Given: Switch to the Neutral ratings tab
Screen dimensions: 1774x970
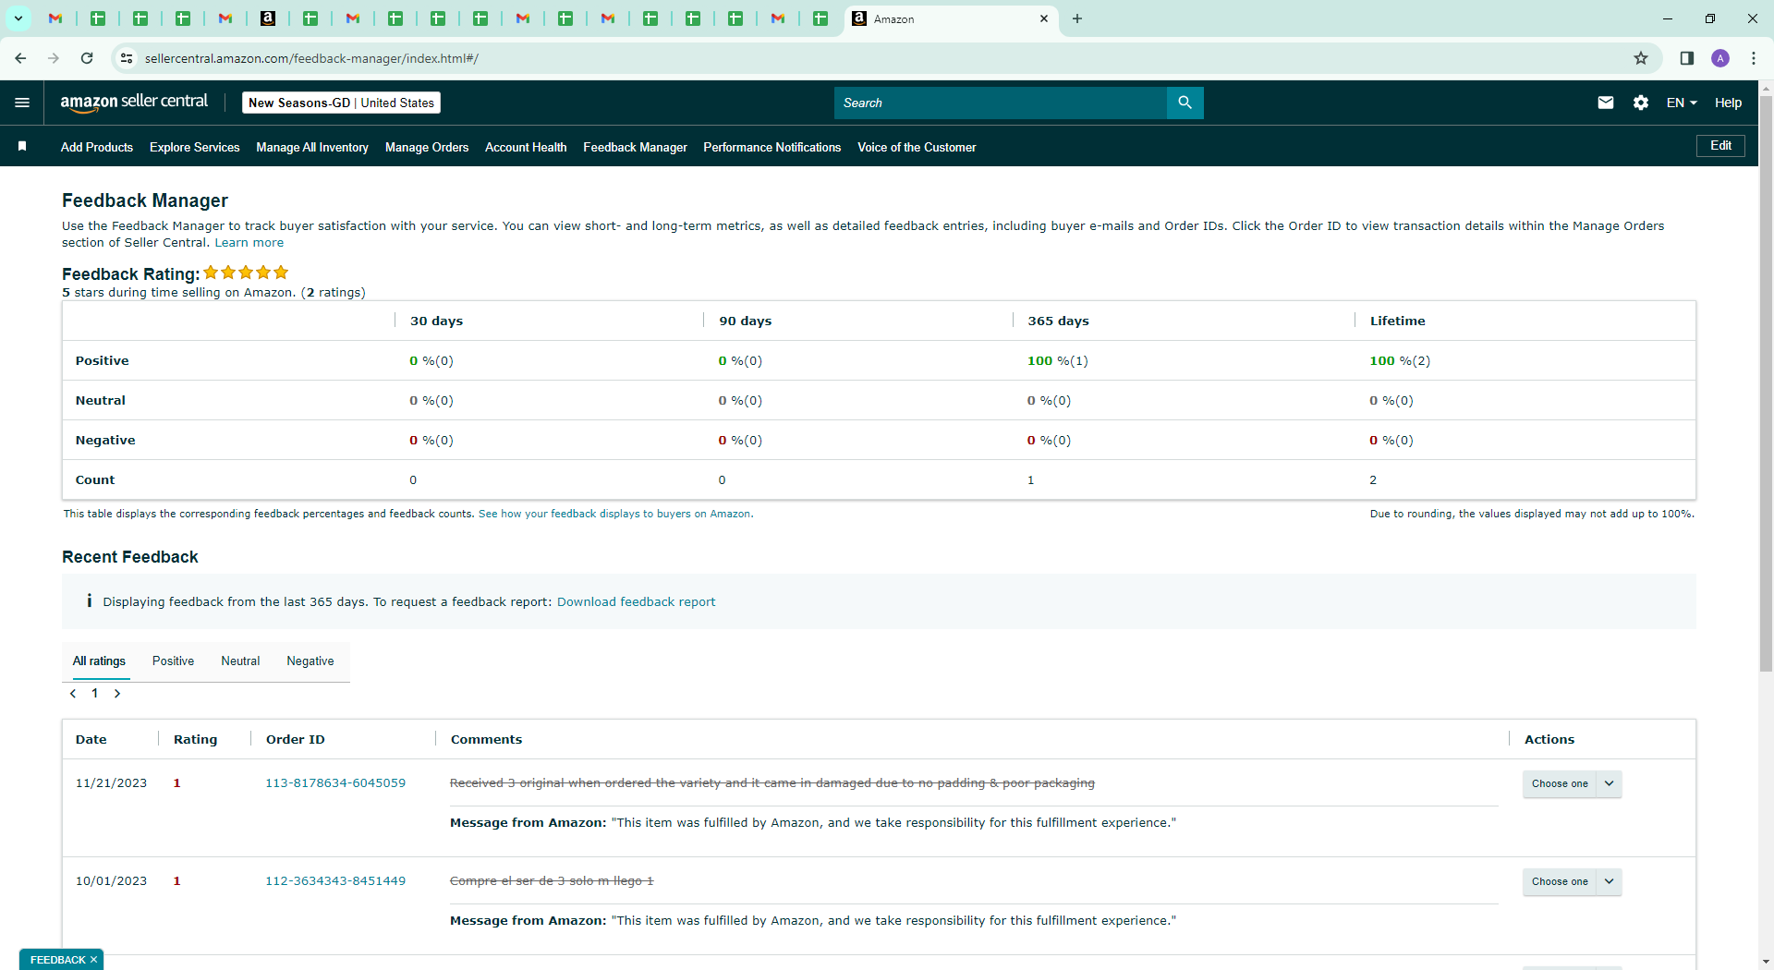Looking at the screenshot, I should click(240, 661).
